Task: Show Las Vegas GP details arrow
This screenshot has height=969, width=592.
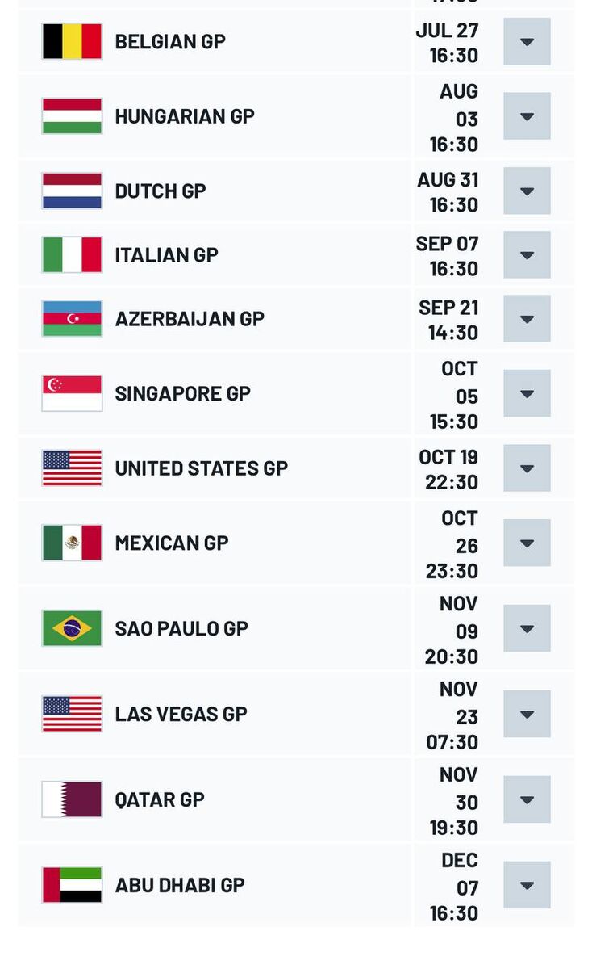Action: (x=527, y=714)
